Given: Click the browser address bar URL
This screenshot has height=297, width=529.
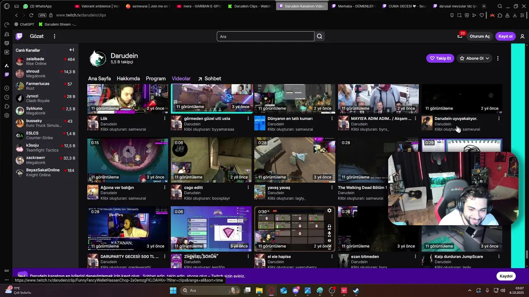Looking at the screenshot, I should pyautogui.click(x=81, y=15).
